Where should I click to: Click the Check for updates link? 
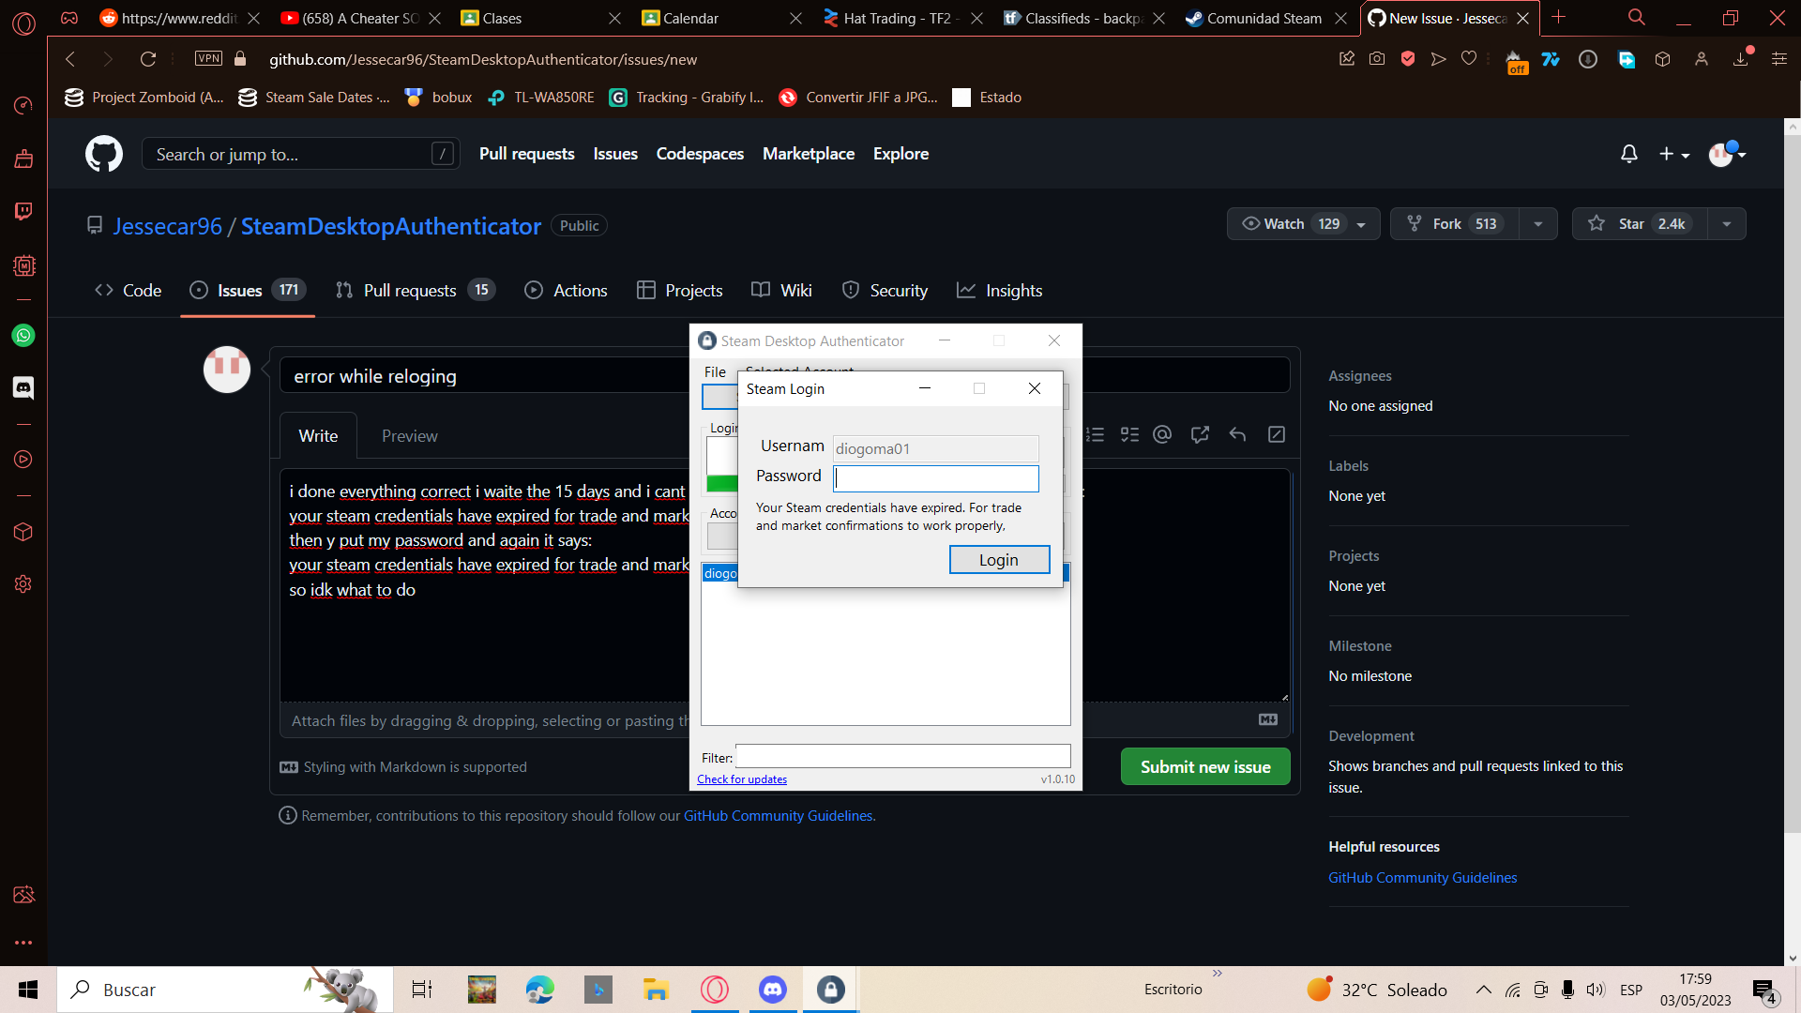click(x=742, y=779)
